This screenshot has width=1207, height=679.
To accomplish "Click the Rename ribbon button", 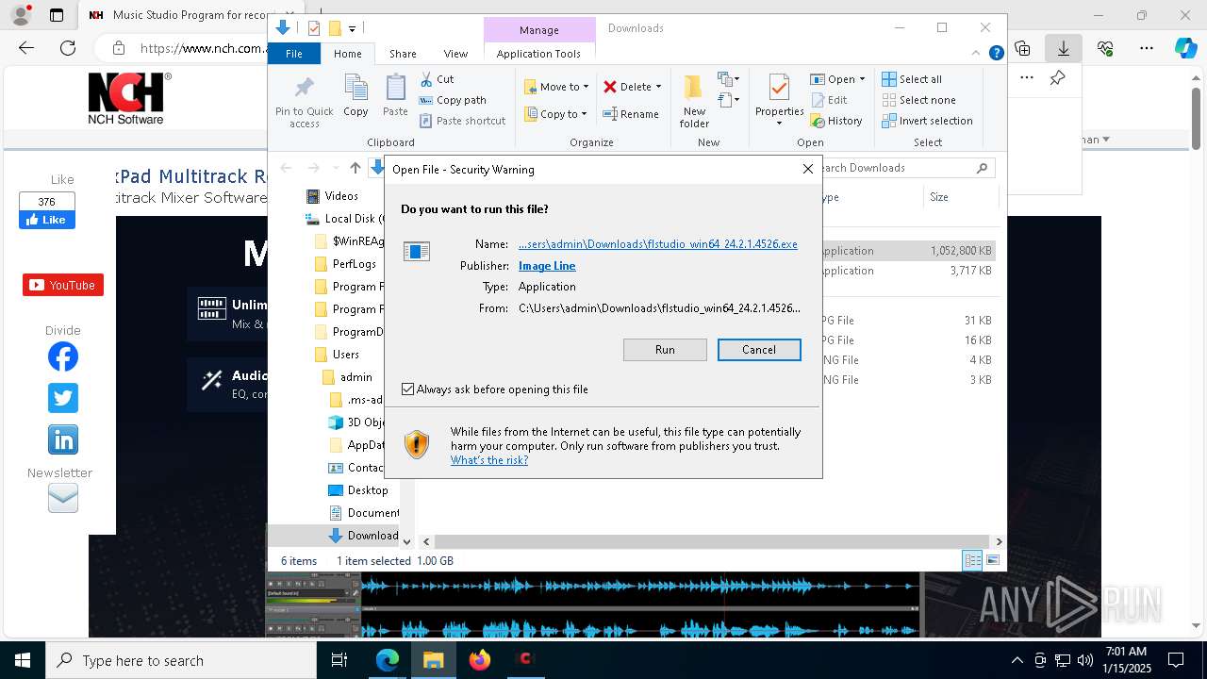I will coord(631,114).
